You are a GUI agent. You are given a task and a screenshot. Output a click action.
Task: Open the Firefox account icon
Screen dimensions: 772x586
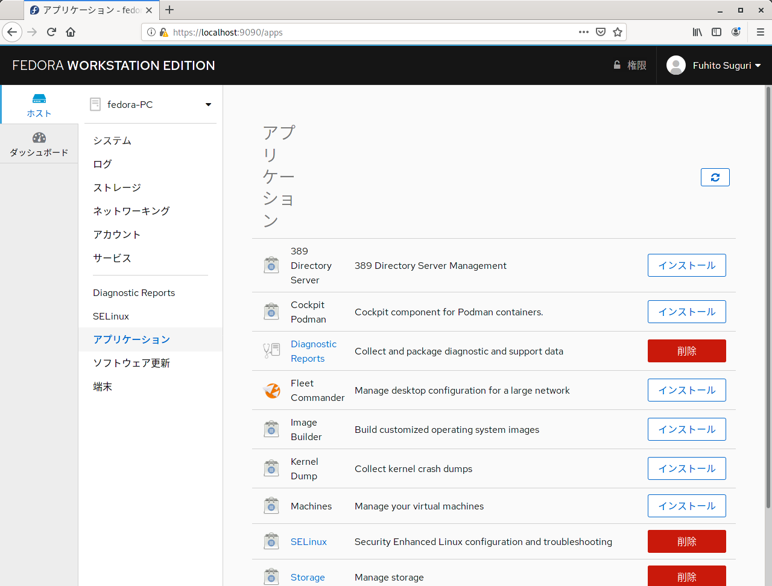tap(736, 32)
